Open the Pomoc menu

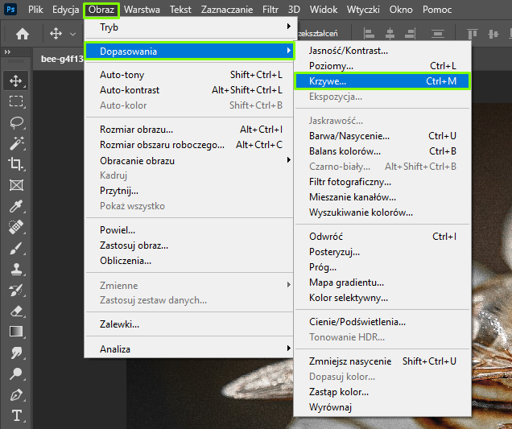437,10
